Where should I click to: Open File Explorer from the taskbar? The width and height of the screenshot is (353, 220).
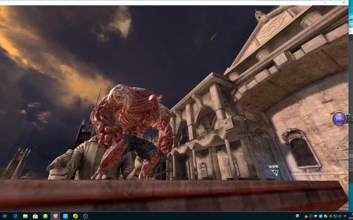pyautogui.click(x=25, y=216)
